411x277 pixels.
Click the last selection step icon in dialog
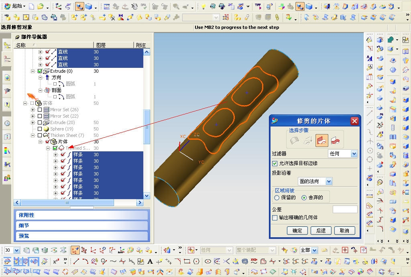click(x=336, y=141)
